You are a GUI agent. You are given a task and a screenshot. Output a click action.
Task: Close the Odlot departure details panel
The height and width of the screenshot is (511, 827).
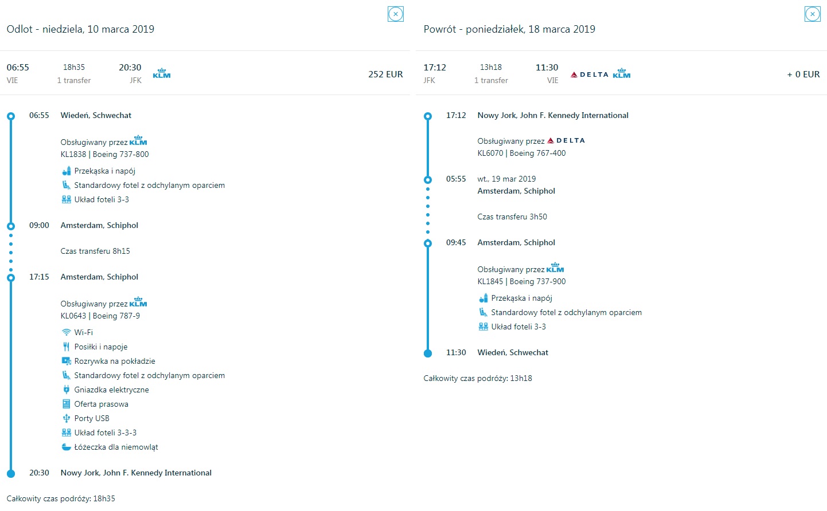coord(396,14)
